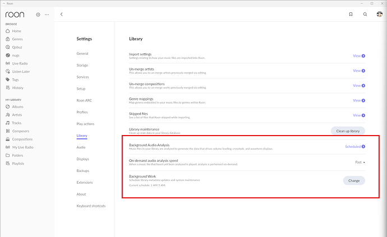Click the MY LIBRARY section label
The height and width of the screenshot is (237, 387).
[13, 100]
